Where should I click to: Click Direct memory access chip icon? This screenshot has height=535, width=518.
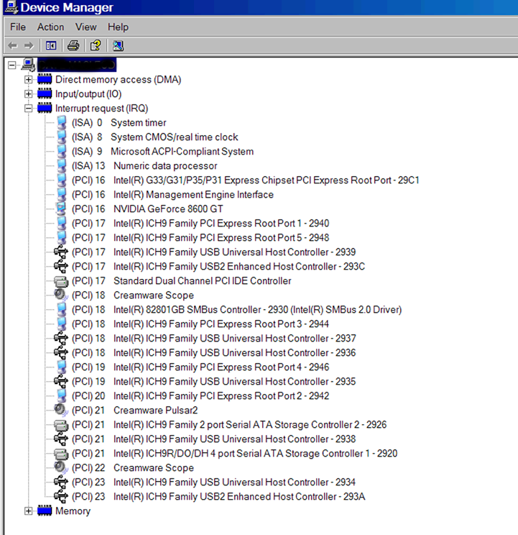coord(45,79)
